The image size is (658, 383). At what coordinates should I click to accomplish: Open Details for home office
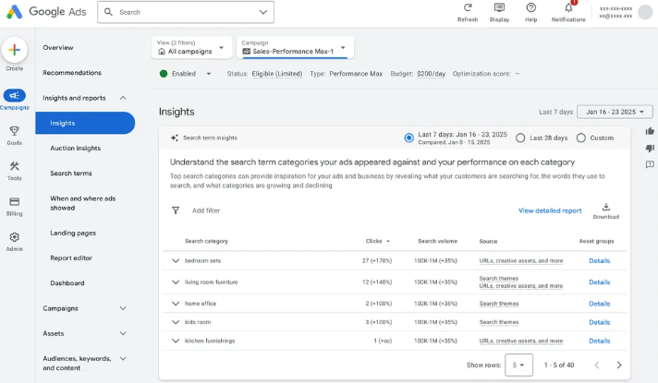coord(599,304)
